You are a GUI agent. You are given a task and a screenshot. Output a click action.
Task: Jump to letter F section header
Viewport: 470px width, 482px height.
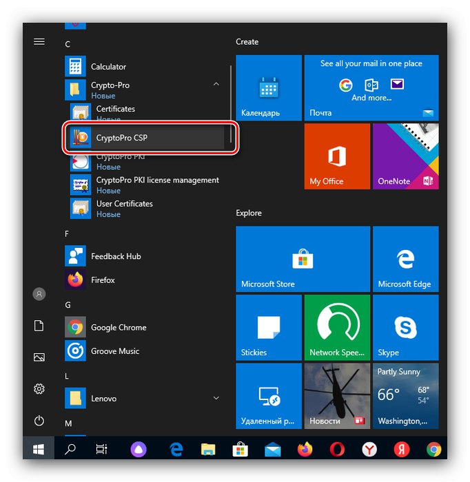(67, 234)
